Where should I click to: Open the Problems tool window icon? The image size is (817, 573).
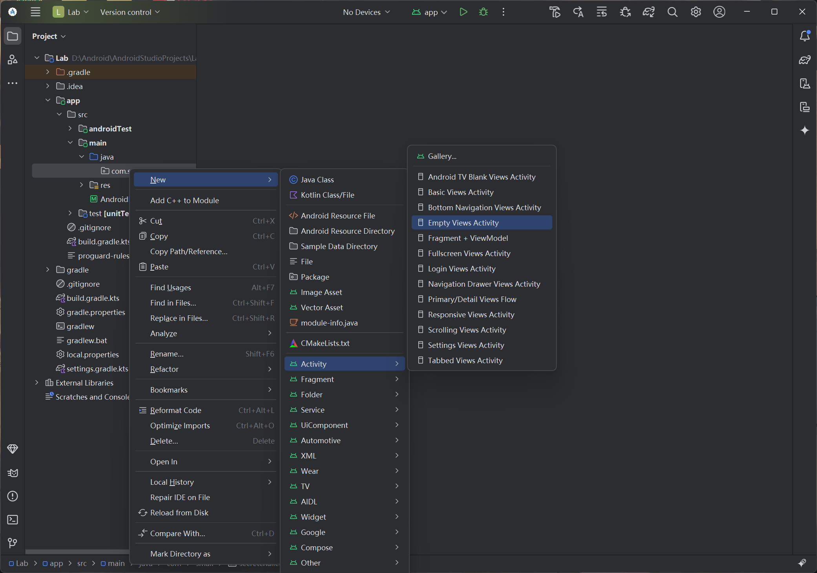[x=13, y=496]
